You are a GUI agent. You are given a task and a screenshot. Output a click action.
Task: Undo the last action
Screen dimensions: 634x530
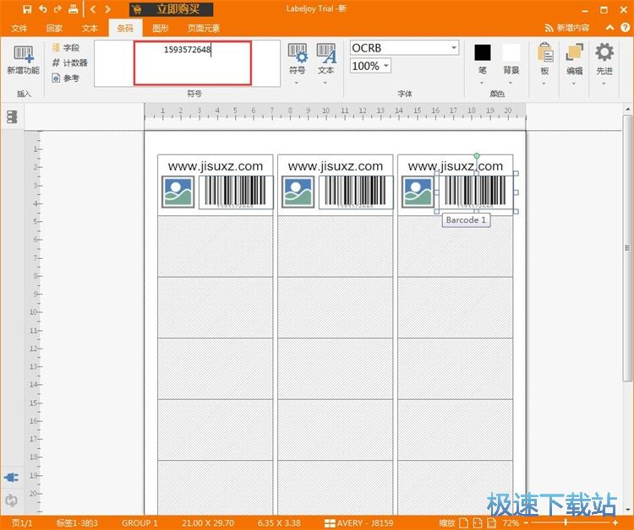pyautogui.click(x=43, y=9)
